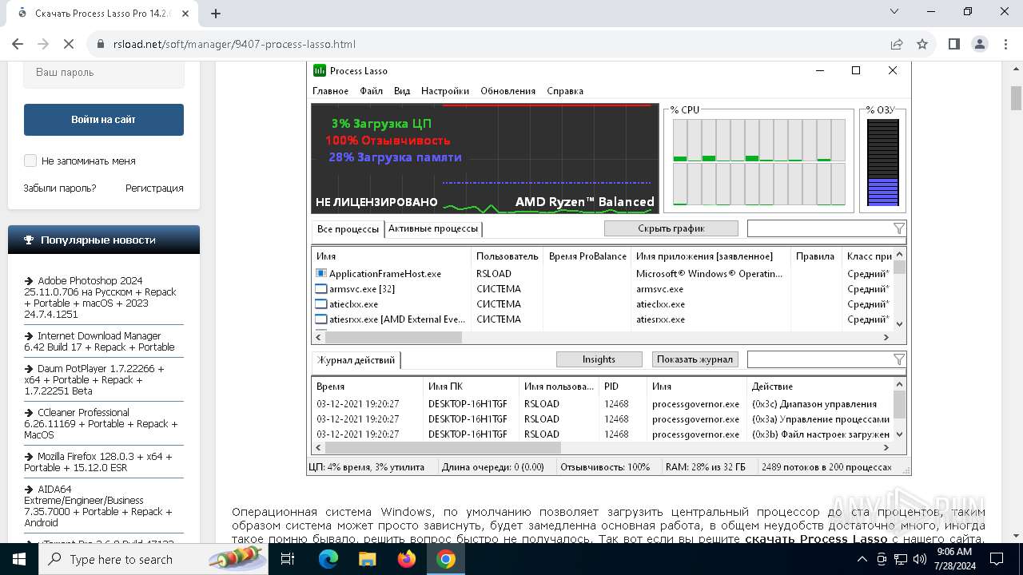
Task: Click the right arrow of the process list horizontal scrollbar
Action: click(886, 337)
